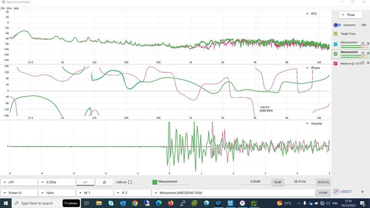370x208 pixels.
Task: Click the Type here to search box
Action: (x=37, y=203)
